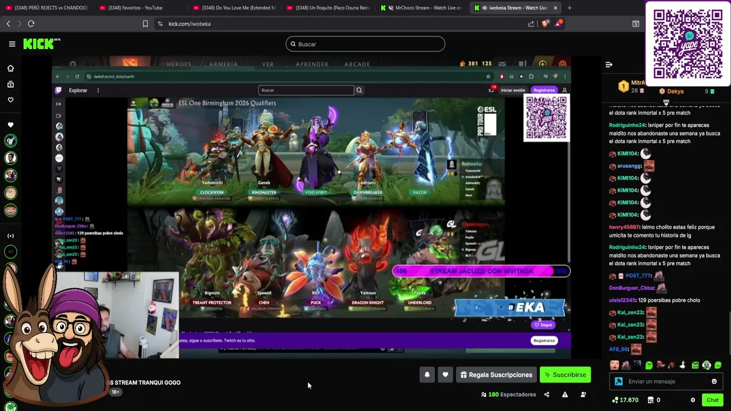Collapse the chat panel with the arrow icon
Screen dimensions: 731x411
tap(609, 65)
